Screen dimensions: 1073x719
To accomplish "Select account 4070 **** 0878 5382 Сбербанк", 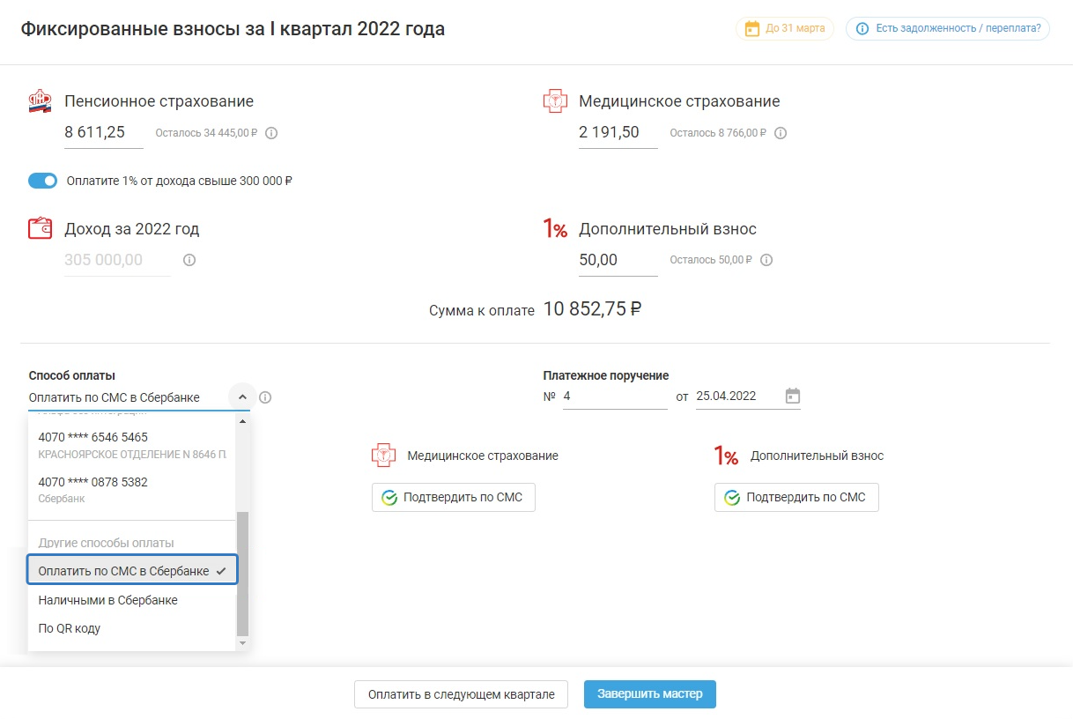I will click(x=131, y=490).
